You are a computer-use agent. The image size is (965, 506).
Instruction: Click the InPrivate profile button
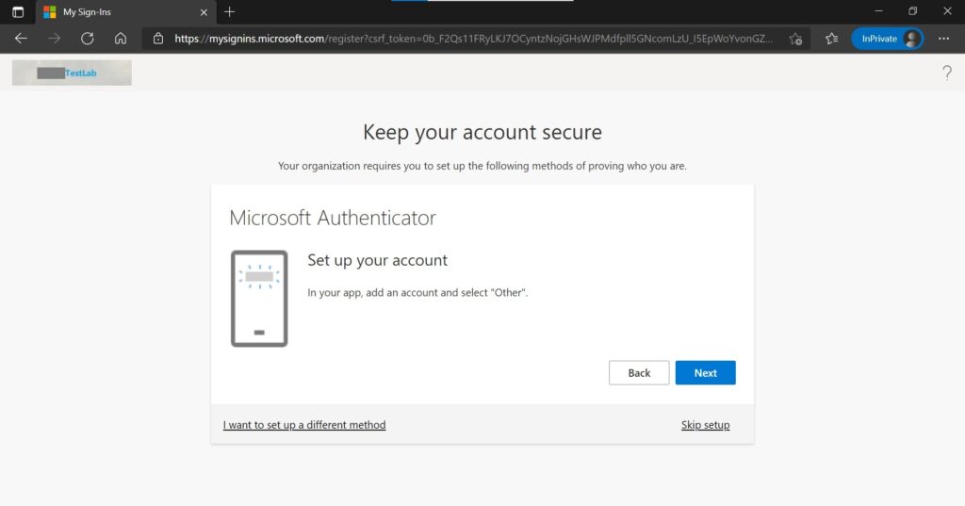[887, 39]
